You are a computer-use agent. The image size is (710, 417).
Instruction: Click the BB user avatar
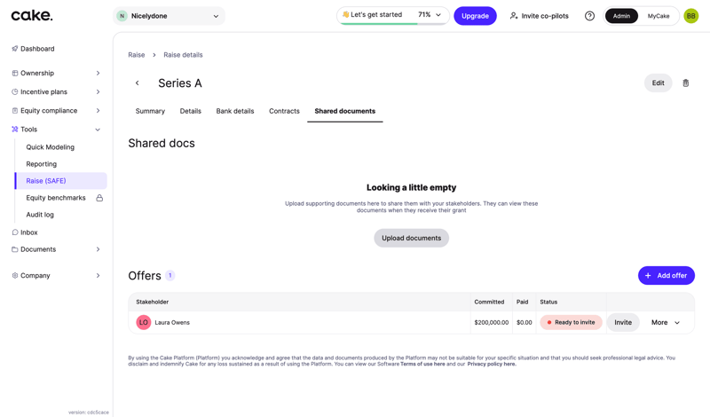click(x=690, y=16)
